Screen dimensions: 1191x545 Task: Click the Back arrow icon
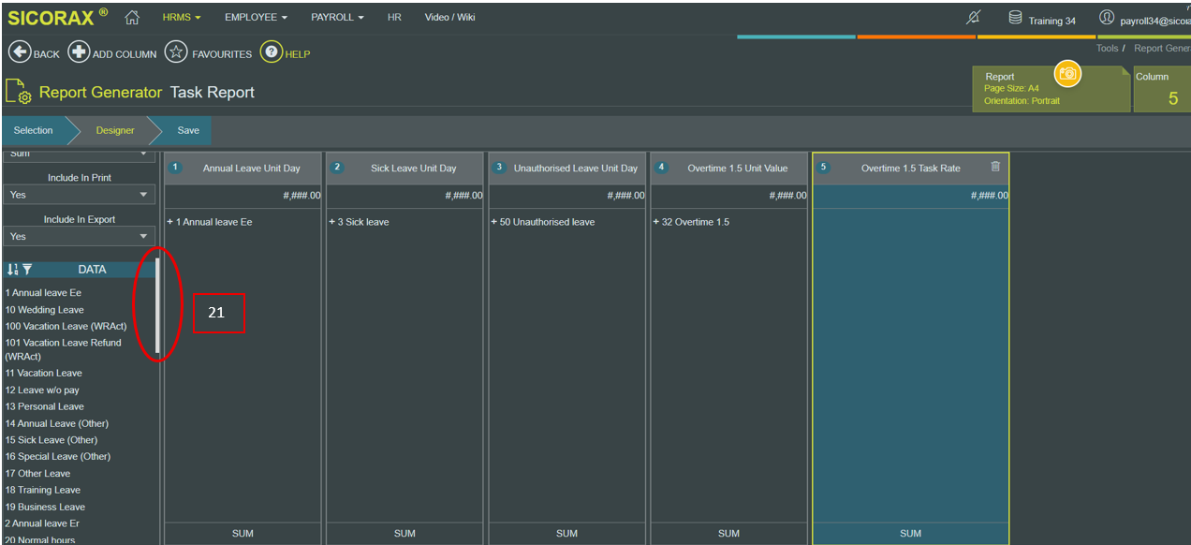pos(19,52)
